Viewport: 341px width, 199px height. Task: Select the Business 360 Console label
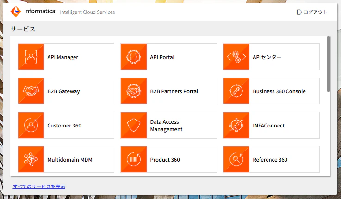point(279,91)
